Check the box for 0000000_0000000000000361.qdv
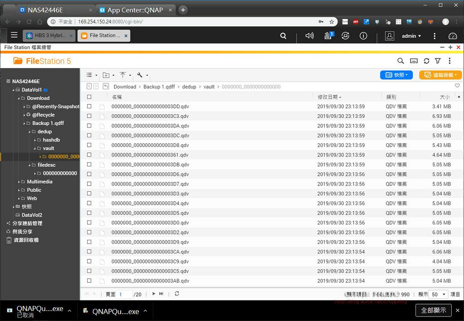This screenshot has width=464, height=321. pos(89,155)
